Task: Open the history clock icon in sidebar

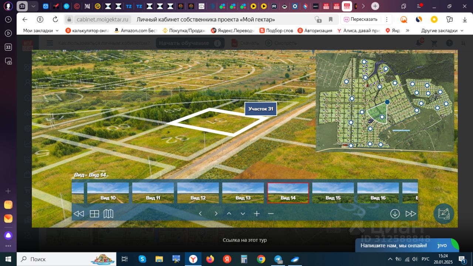Action: (x=8, y=20)
